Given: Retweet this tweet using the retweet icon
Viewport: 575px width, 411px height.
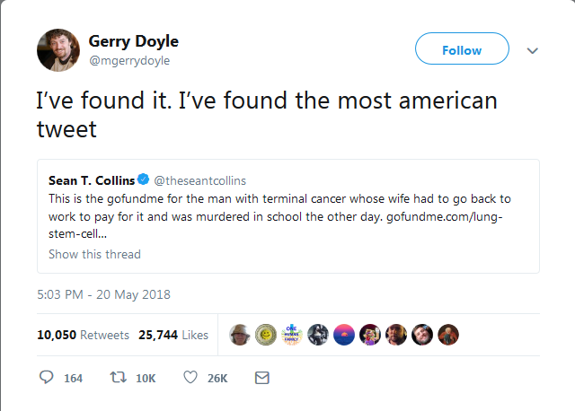Looking at the screenshot, I should pyautogui.click(x=119, y=378).
